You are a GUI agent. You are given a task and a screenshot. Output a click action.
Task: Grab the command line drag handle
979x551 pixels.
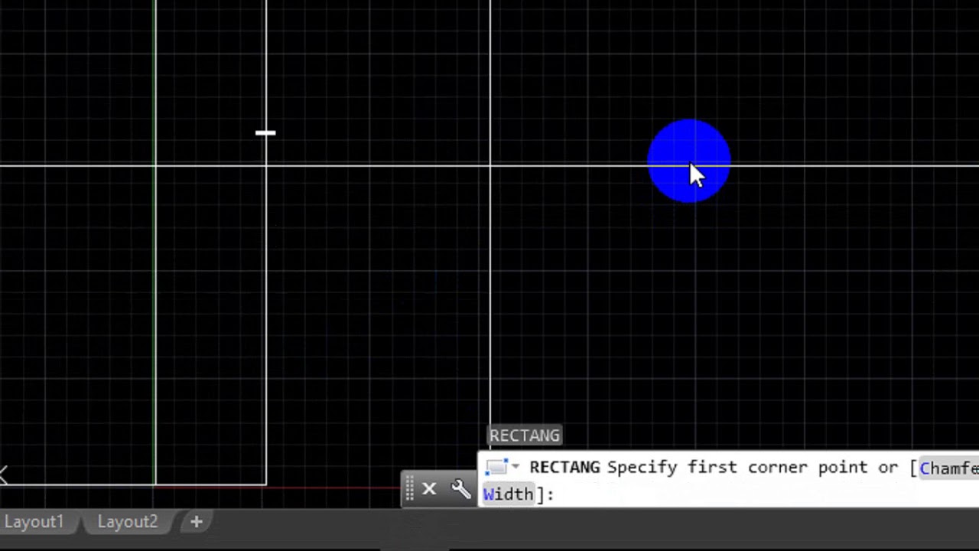[409, 488]
